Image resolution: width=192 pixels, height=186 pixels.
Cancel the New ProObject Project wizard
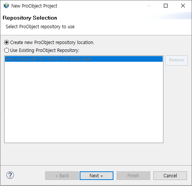[x=170, y=175]
